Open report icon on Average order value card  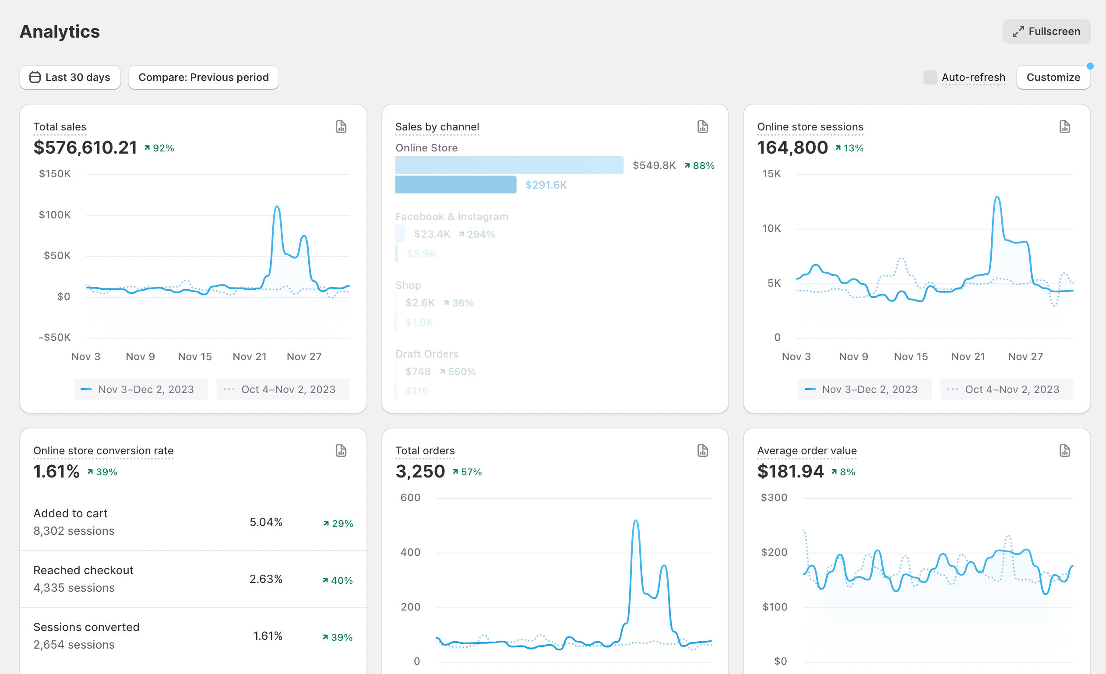point(1064,450)
